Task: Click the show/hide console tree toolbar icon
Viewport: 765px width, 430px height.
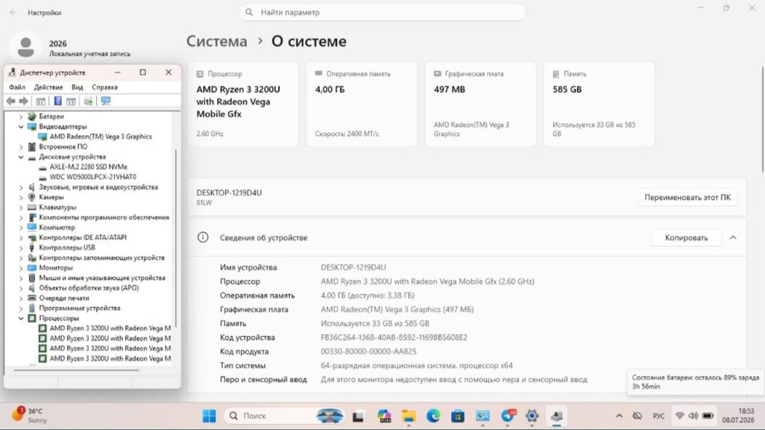Action: point(41,101)
